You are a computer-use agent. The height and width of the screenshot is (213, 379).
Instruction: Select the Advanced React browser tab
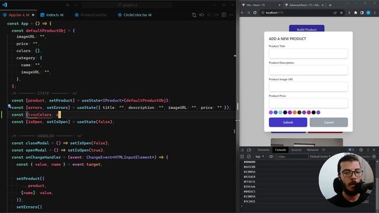tap(304, 5)
